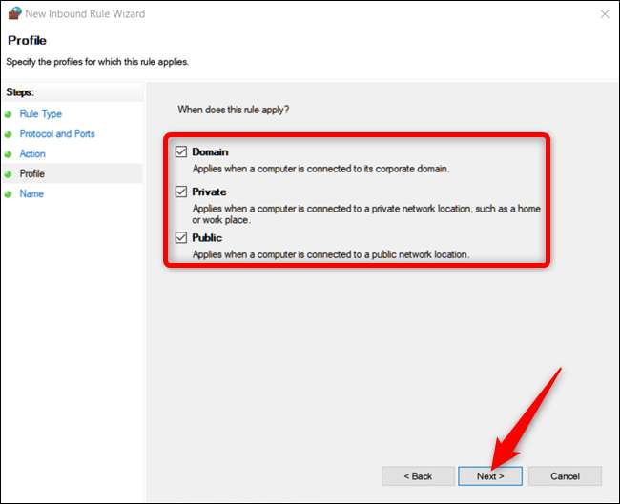
Task: Click the green bullet beside Name step
Action: (10, 194)
